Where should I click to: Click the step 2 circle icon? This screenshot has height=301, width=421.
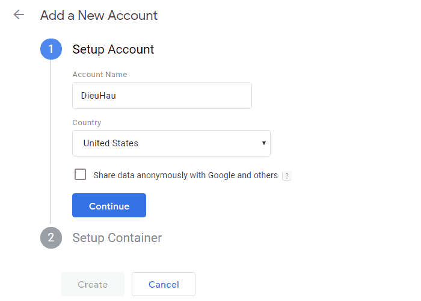pyautogui.click(x=51, y=238)
